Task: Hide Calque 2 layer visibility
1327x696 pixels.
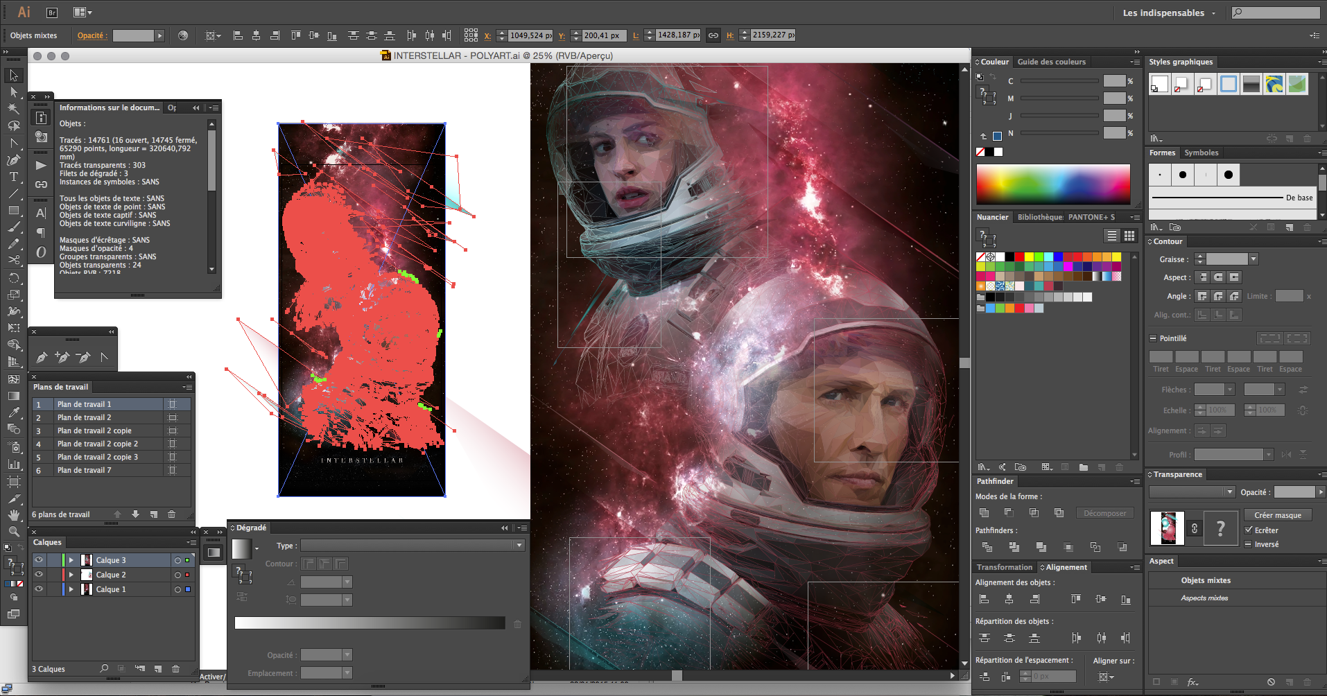Action: pos(39,575)
